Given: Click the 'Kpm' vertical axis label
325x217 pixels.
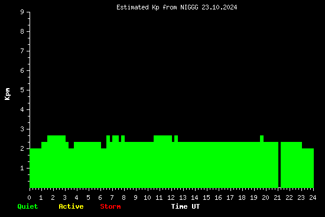Looking at the screenshot, I should [x=7, y=94].
